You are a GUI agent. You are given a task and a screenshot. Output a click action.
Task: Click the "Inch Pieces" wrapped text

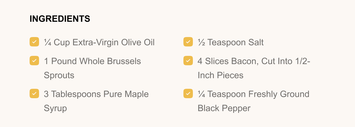coord(220,75)
